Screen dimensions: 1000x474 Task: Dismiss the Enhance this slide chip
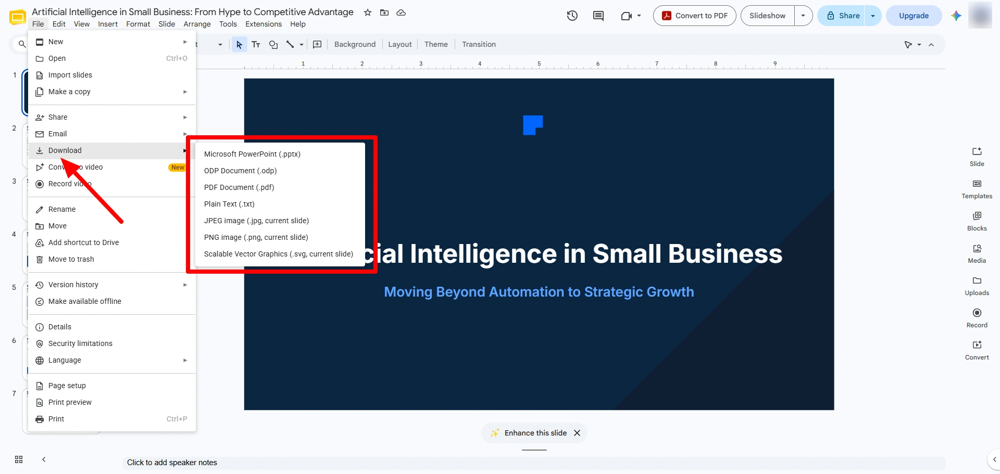click(x=577, y=433)
